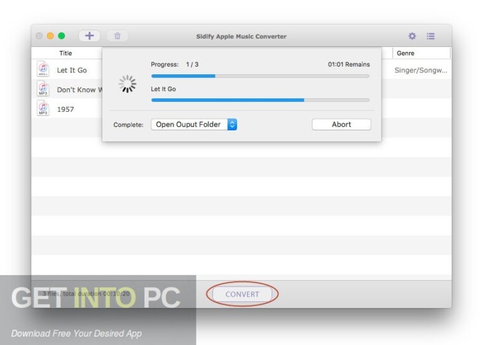Click the trash icon to delete tracks
This screenshot has width=483, height=345.
118,36
